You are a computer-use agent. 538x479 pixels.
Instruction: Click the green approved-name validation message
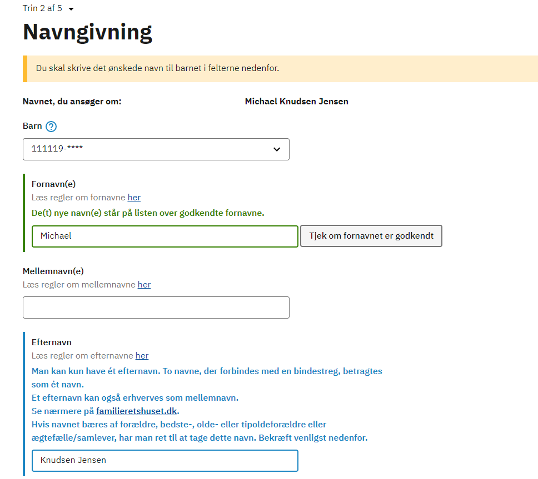pyautogui.click(x=148, y=213)
